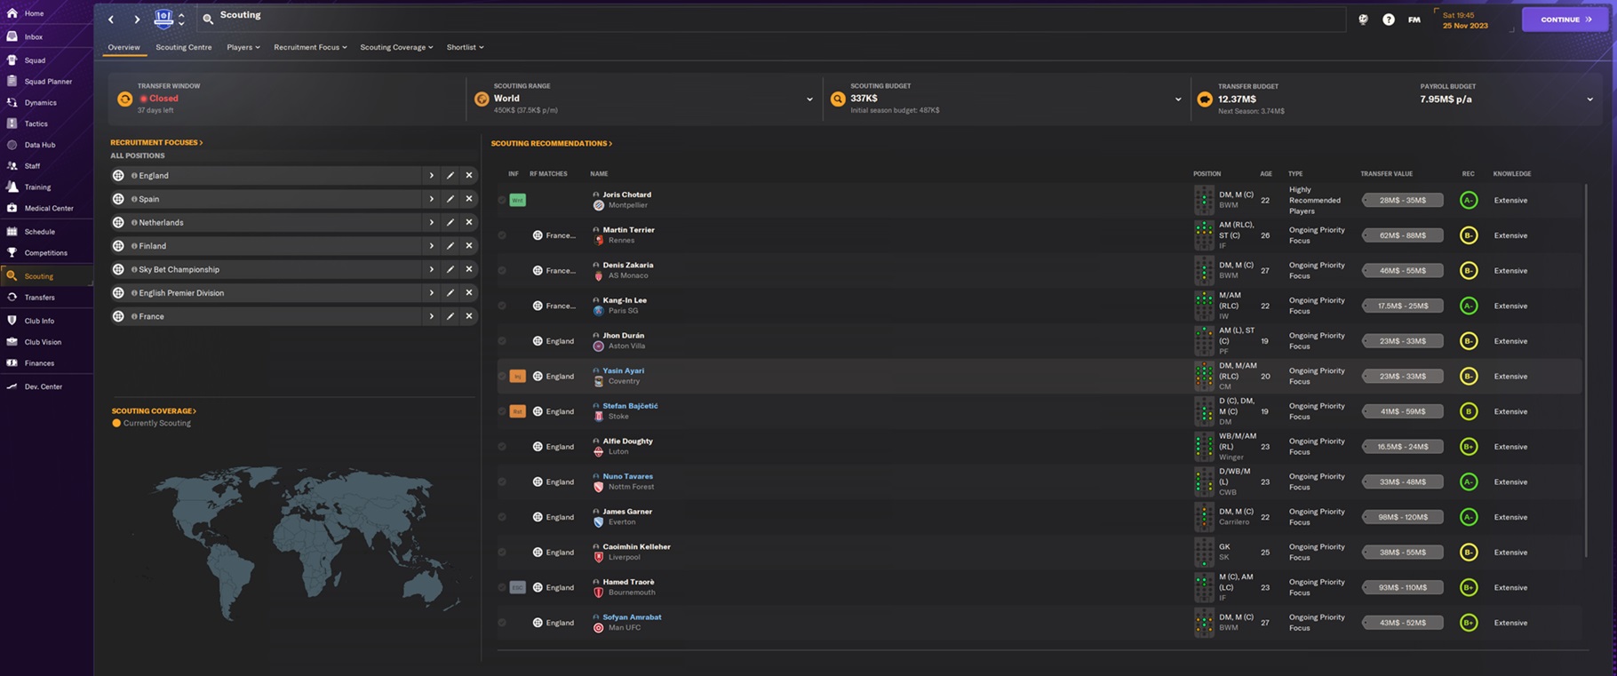Navigate back with the left arrow
The height and width of the screenshot is (676, 1617).
[x=111, y=20]
